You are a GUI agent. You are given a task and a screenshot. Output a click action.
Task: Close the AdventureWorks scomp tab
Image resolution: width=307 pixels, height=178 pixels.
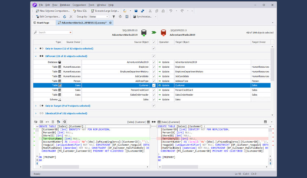click(x=111, y=23)
